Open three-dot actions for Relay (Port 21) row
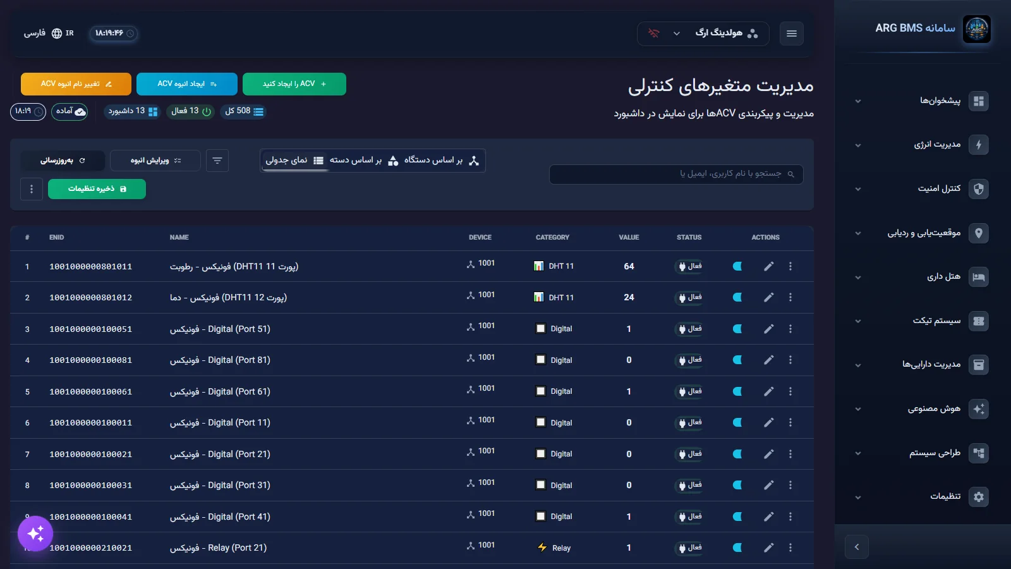This screenshot has width=1011, height=569. click(x=790, y=548)
